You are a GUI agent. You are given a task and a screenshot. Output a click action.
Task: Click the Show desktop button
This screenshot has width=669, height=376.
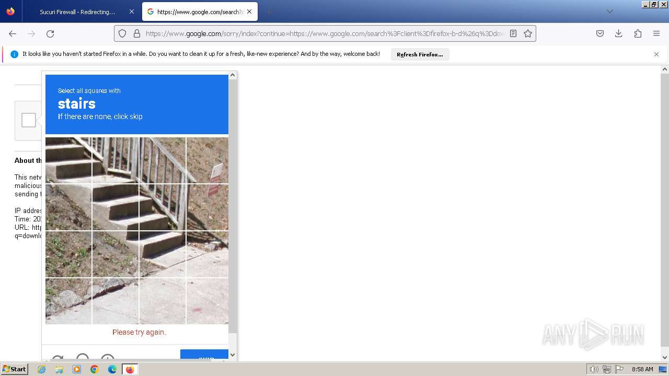coord(663,369)
